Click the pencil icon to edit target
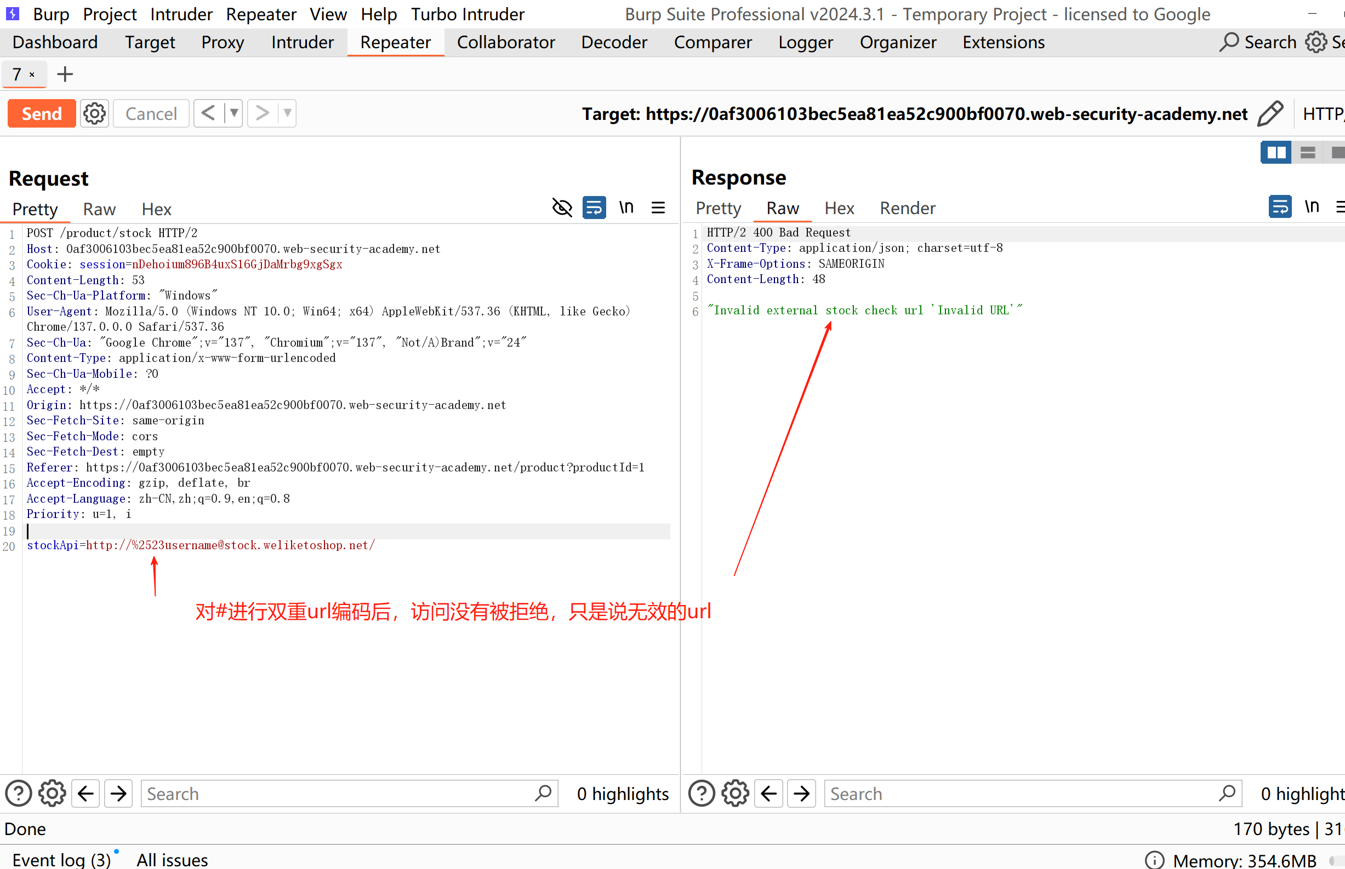1345x869 pixels. (x=1270, y=113)
